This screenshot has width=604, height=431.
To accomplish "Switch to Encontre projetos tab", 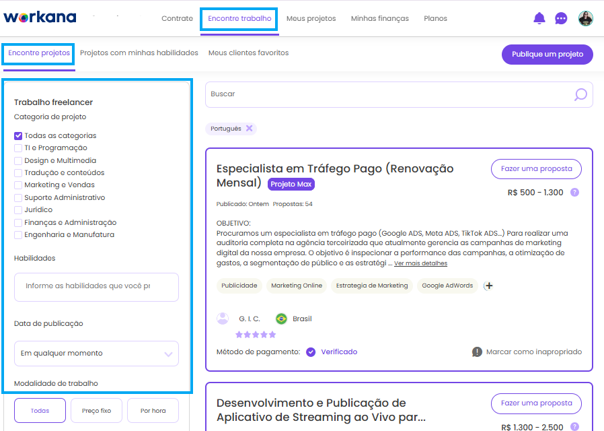I will tap(39, 53).
